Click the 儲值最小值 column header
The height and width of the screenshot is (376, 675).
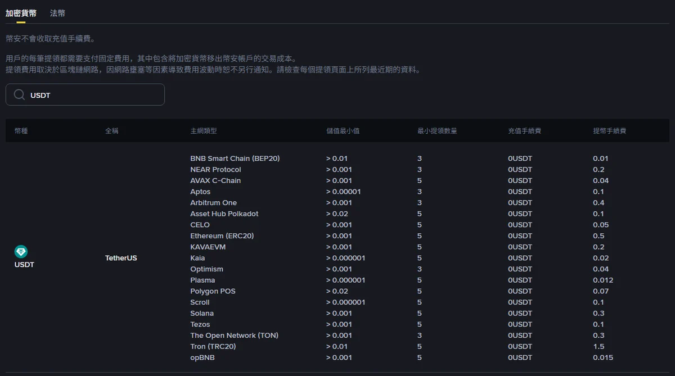(x=343, y=131)
